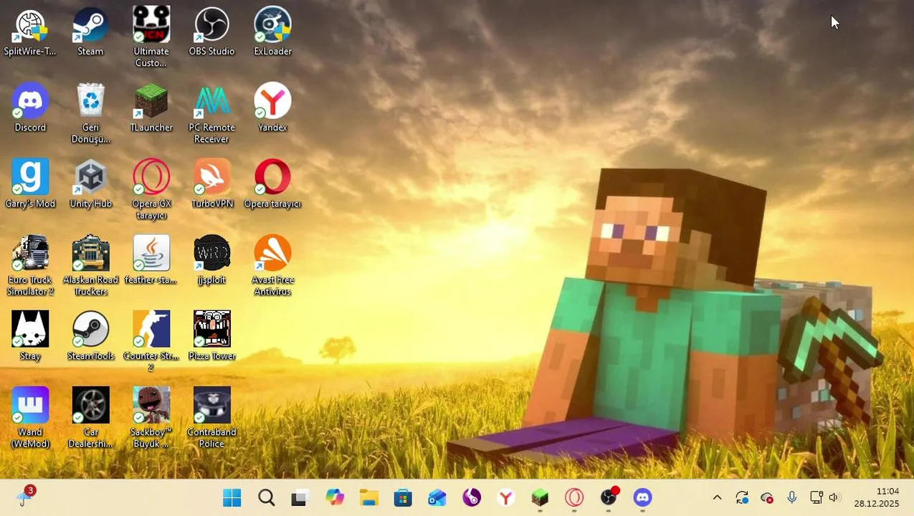Open the purple circular app in the taskbar
The height and width of the screenshot is (516, 914).
(x=472, y=497)
